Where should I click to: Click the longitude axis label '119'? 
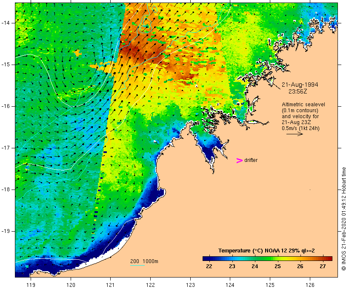pos(31,285)
